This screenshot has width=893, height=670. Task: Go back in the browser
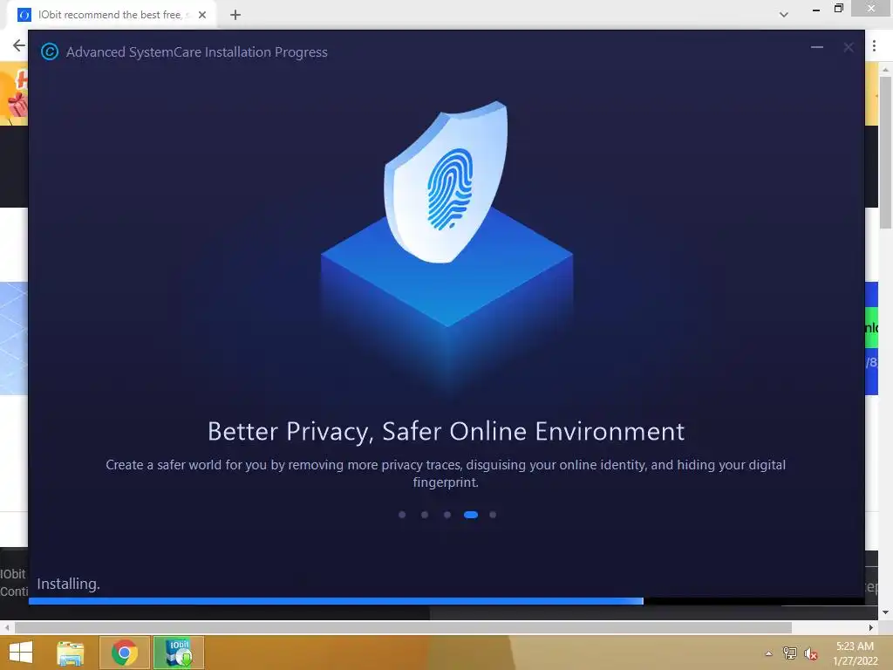(x=19, y=45)
